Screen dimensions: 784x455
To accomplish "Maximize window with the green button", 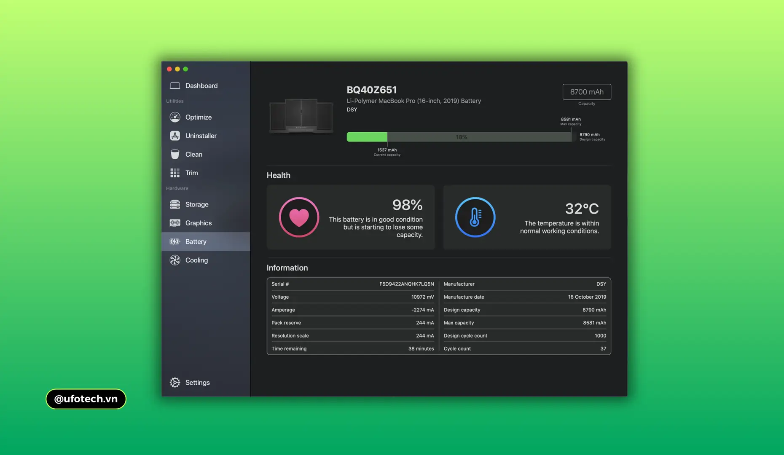I will click(185, 69).
